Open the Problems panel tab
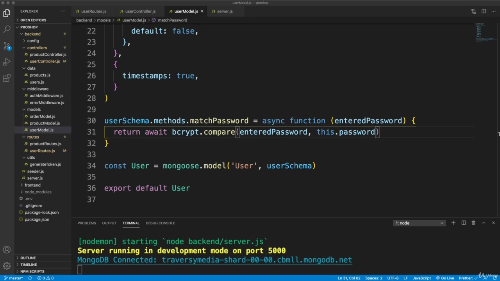500x281 pixels. 87,223
